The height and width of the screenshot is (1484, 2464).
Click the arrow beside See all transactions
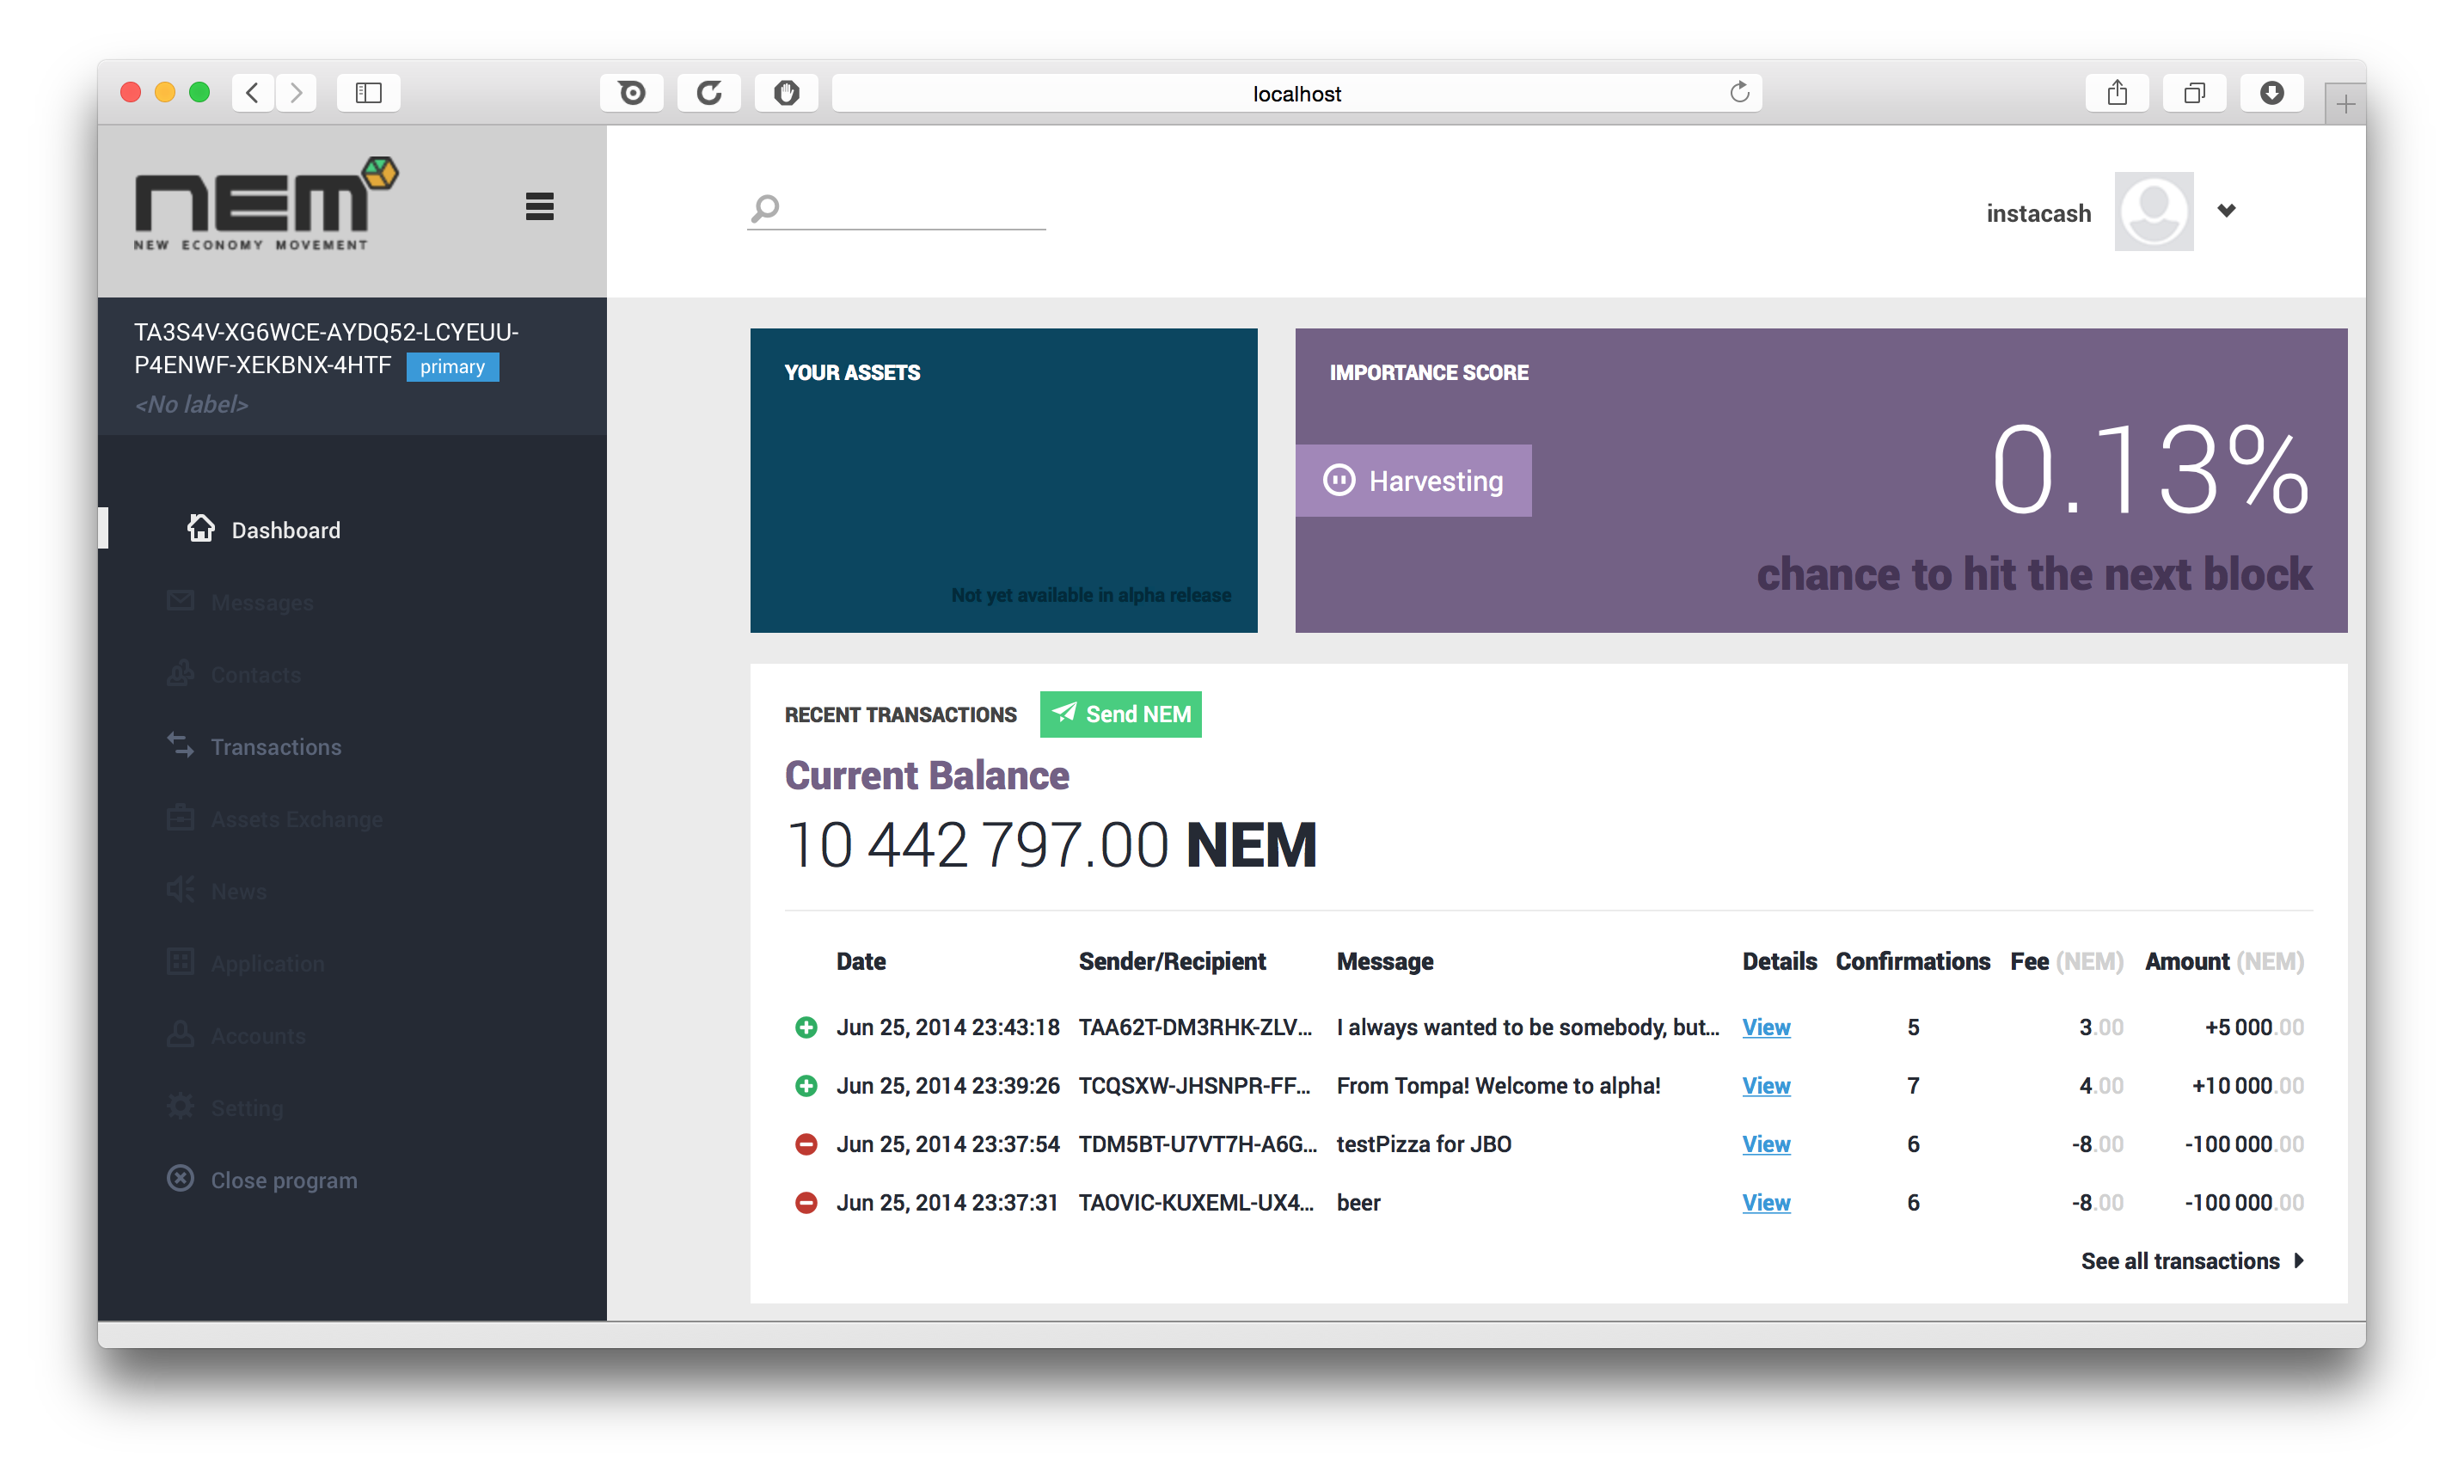pyautogui.click(x=2299, y=1261)
